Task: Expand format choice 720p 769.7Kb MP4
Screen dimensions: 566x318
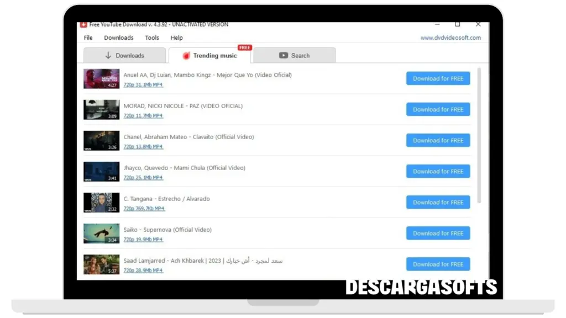Action: pos(144,209)
